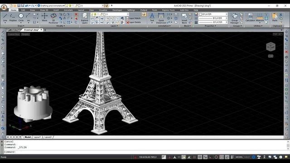This screenshot has height=163, width=290.
Task: Toggle lineweight display lines icon in status bar
Action: click(x=232, y=157)
